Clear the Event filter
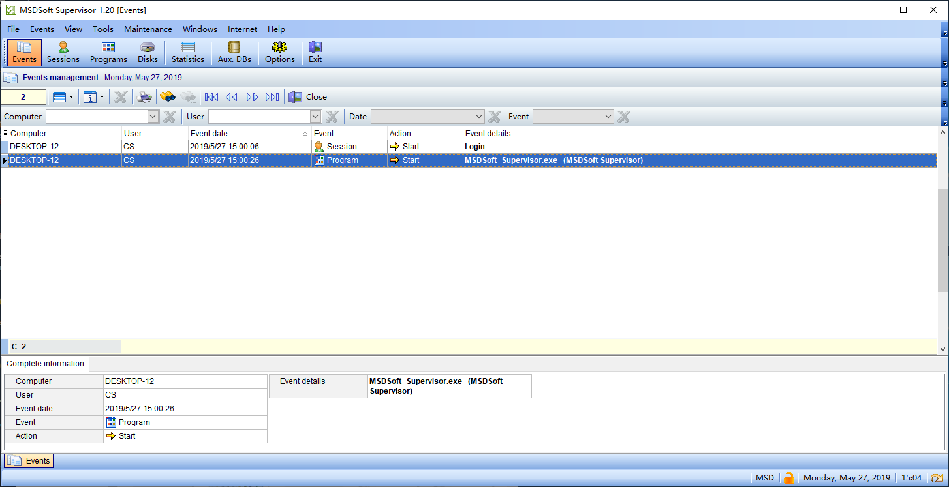Viewport: 949px width, 487px height. tap(624, 117)
